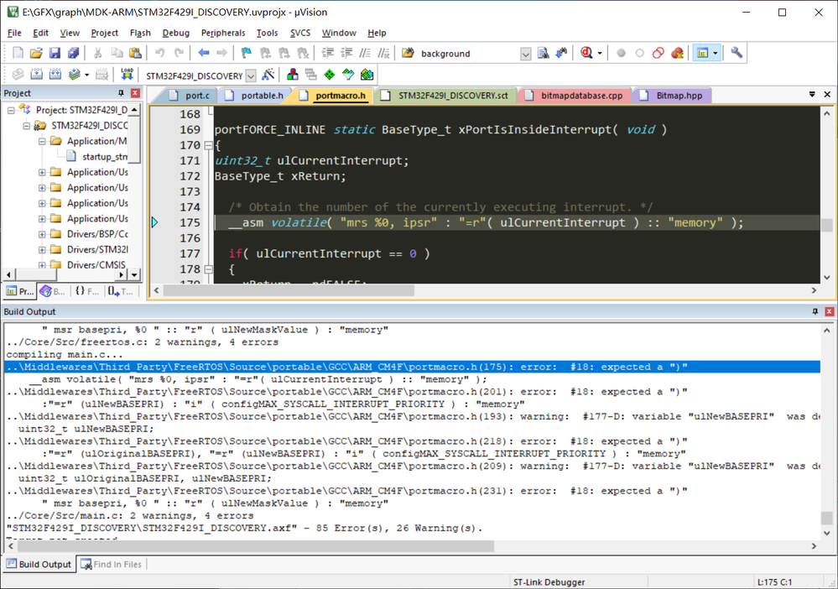Image resolution: width=838 pixels, height=589 pixels.
Task: Pin the Project panel with the pushpin
Action: click(x=122, y=93)
